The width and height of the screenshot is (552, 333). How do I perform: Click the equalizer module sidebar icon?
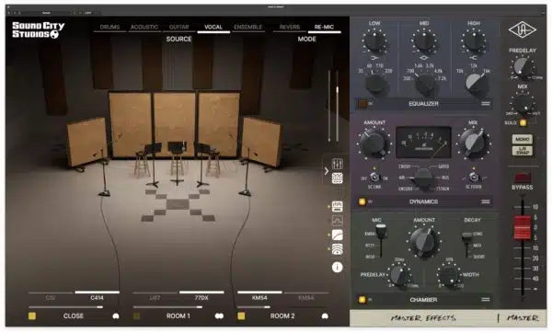coord(338,206)
